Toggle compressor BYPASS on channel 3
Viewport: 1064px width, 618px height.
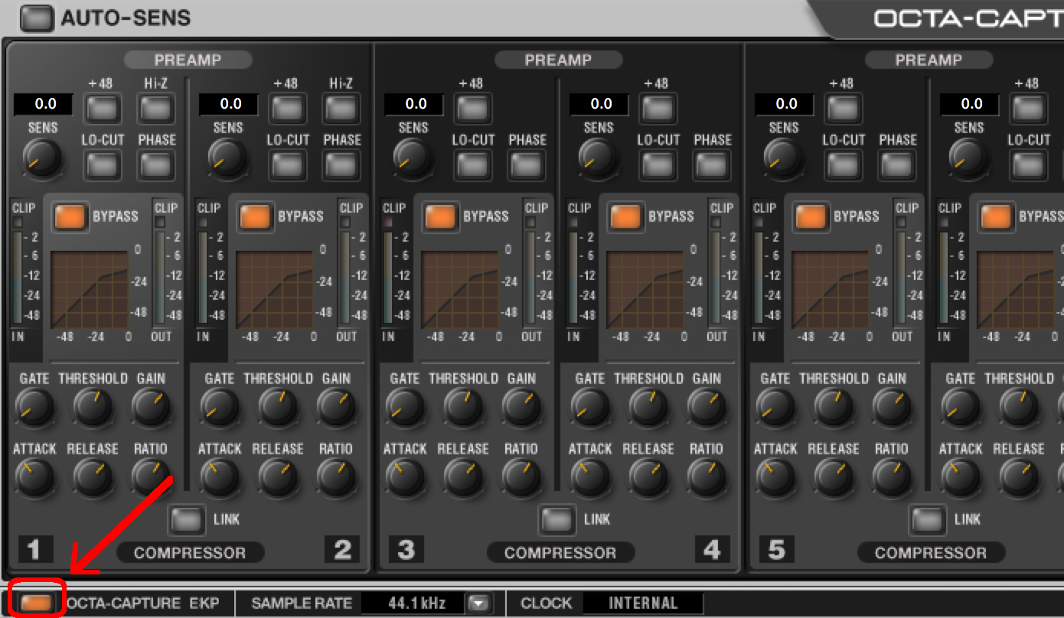441,217
